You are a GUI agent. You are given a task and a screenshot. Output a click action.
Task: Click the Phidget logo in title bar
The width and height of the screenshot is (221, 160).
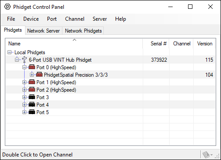(7, 7)
